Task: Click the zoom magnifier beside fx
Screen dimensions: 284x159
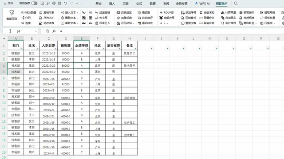Action: (x=47, y=31)
